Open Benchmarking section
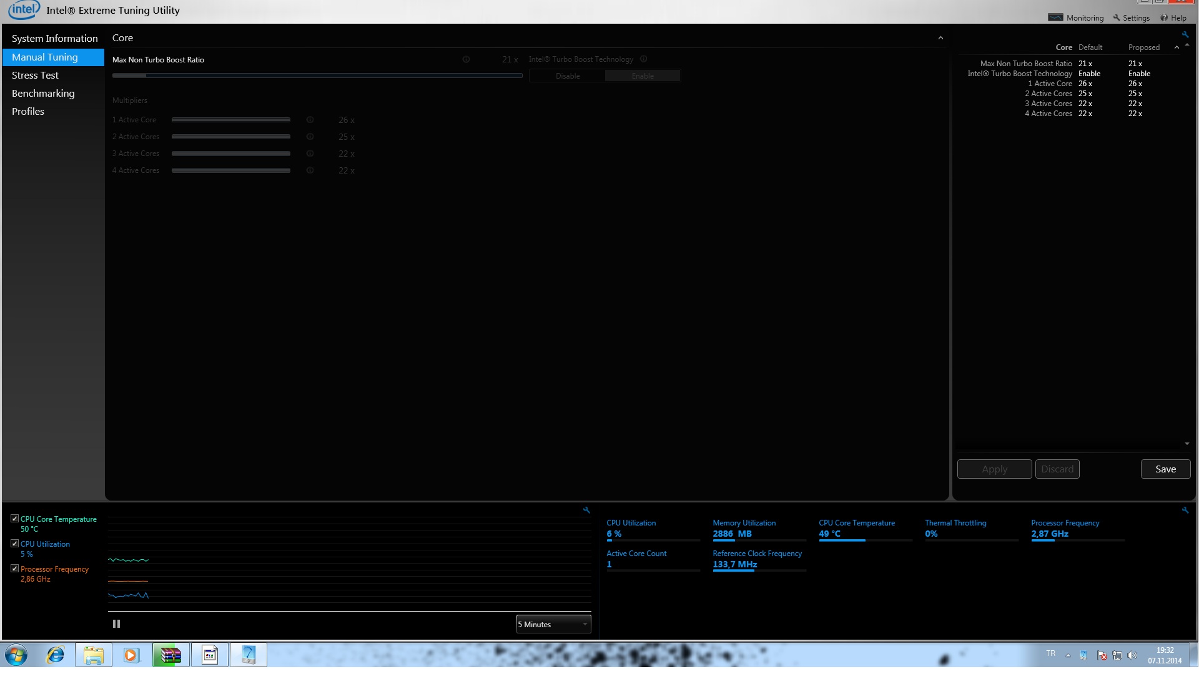 (54, 94)
